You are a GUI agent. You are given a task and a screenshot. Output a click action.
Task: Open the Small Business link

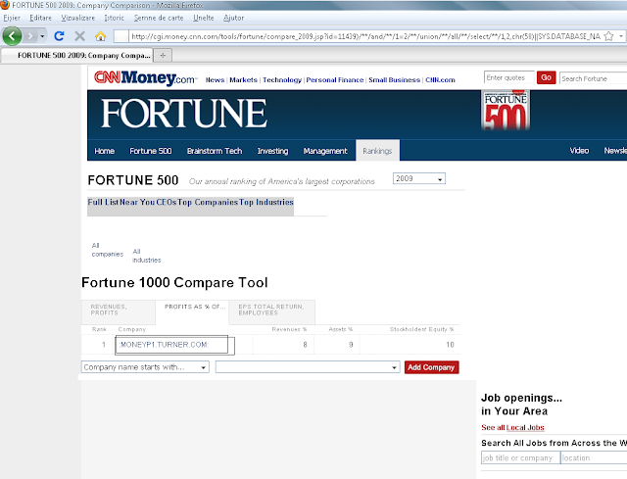(394, 80)
